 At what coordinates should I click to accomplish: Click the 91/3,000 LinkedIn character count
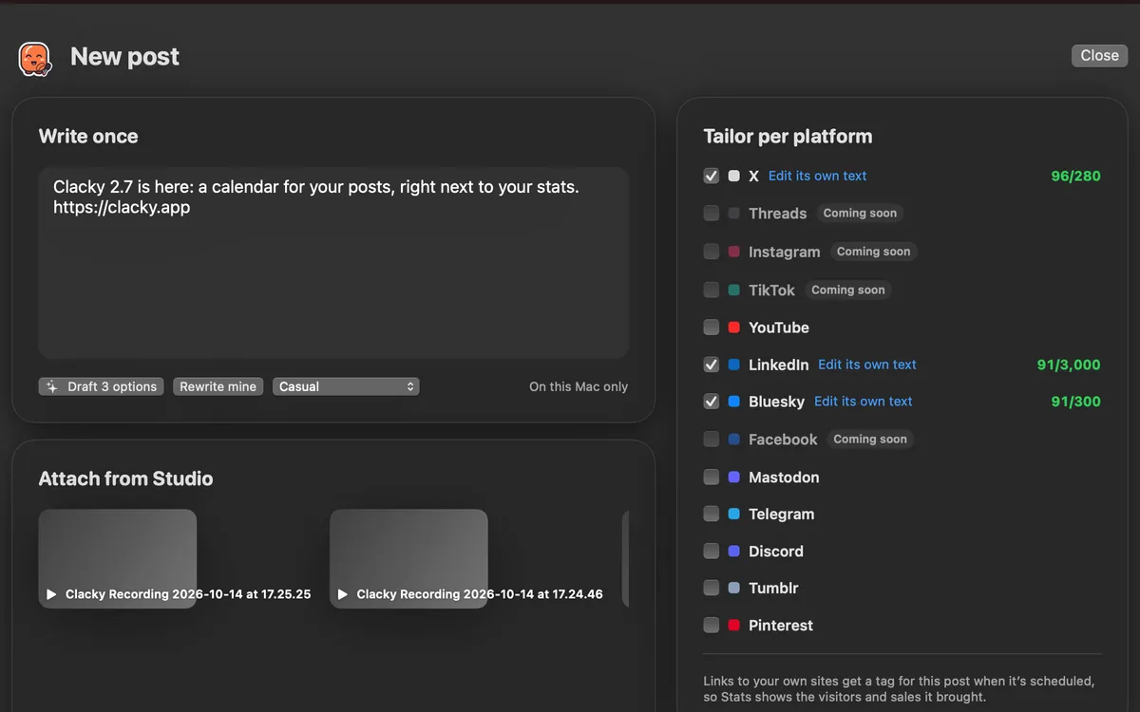tap(1069, 365)
